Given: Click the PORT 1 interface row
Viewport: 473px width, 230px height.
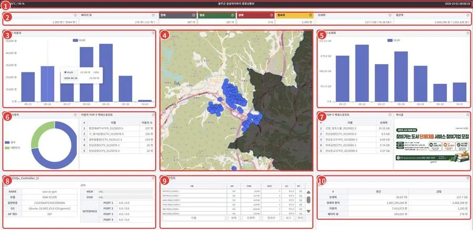Looking at the screenshot, I should tap(126, 203).
